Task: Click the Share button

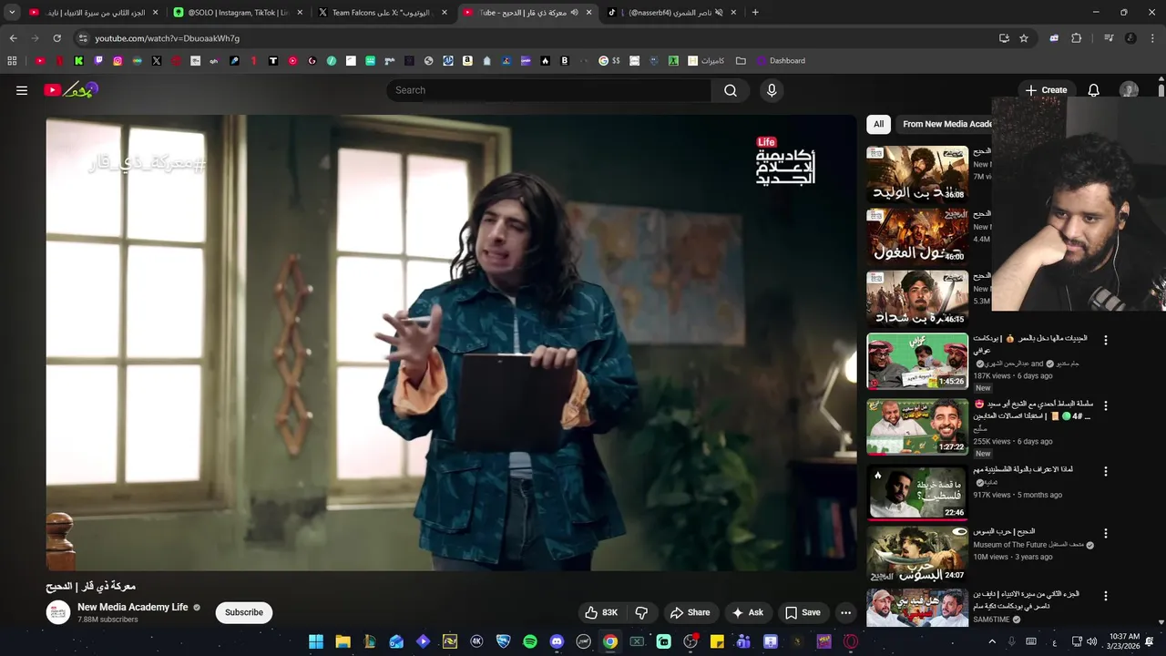Action: pos(690,612)
